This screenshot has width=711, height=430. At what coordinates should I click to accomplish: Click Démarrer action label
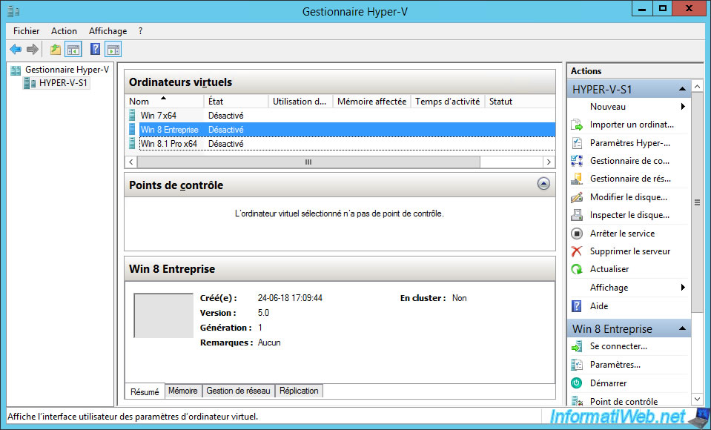coord(608,383)
